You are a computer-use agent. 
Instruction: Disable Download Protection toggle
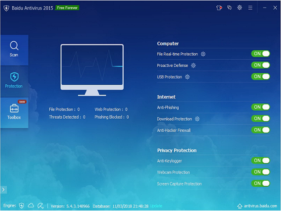(x=260, y=119)
